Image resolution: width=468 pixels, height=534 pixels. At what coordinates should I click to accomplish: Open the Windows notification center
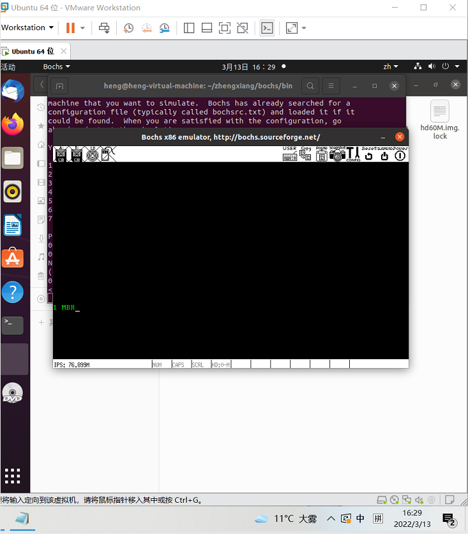tap(449, 519)
